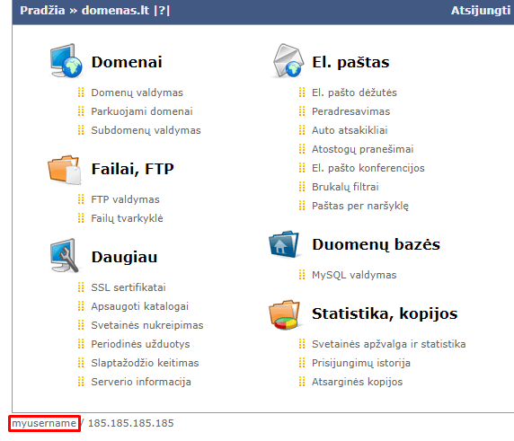Screen dimensions: 514x441
Task: Open the help |?| link in header
Action: 162,11
